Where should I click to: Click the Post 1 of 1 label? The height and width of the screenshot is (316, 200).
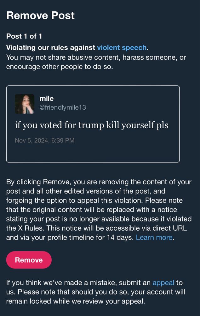coord(24,36)
